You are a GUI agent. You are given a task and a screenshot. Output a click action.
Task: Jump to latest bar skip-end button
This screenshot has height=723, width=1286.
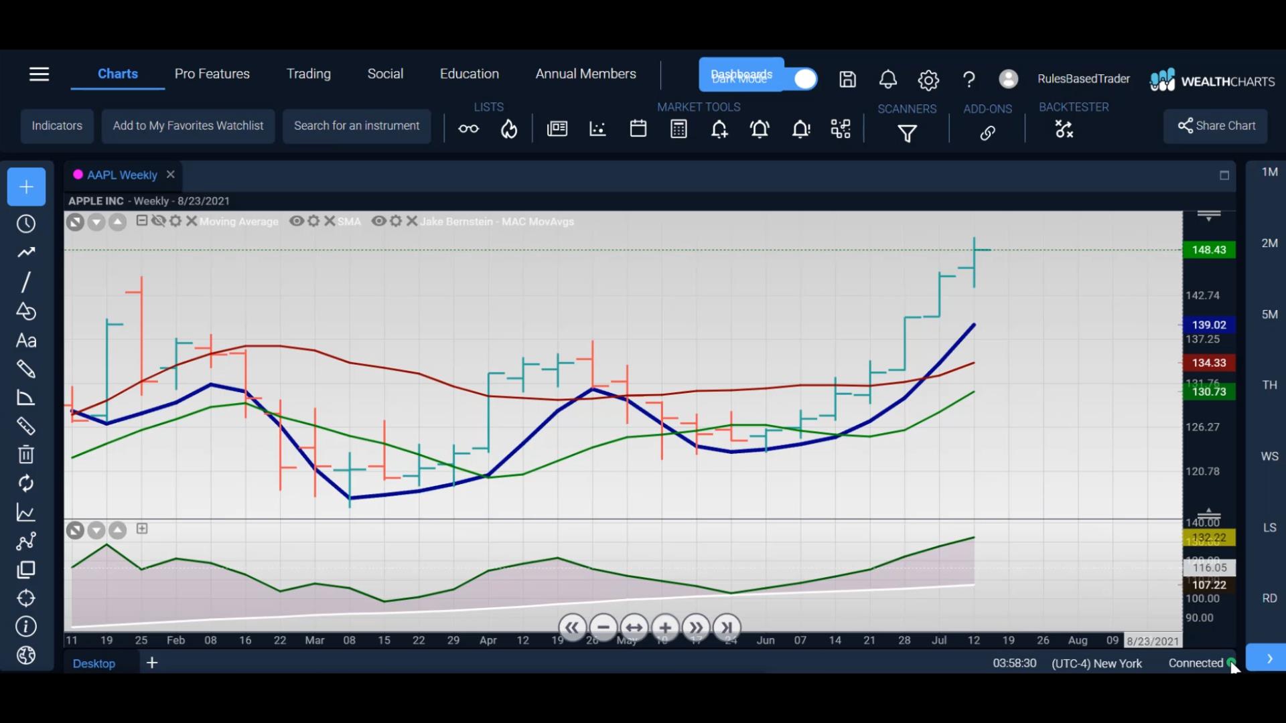[x=727, y=628]
